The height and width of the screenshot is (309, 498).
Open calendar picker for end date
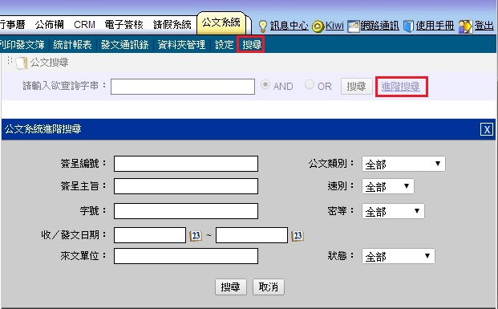point(298,236)
